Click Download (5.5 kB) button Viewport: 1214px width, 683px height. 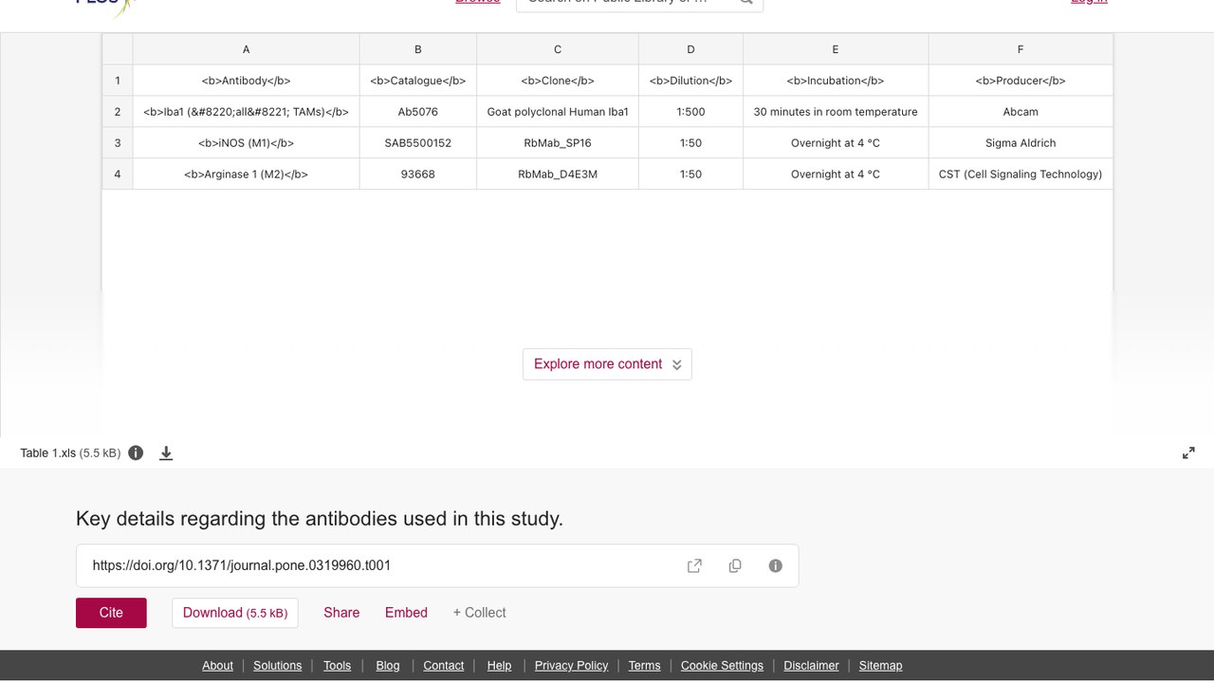pos(235,613)
